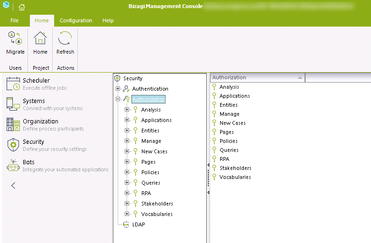Image resolution: width=371 pixels, height=243 pixels.
Task: Select Vocabularies label in the tree
Action: tap(157, 214)
